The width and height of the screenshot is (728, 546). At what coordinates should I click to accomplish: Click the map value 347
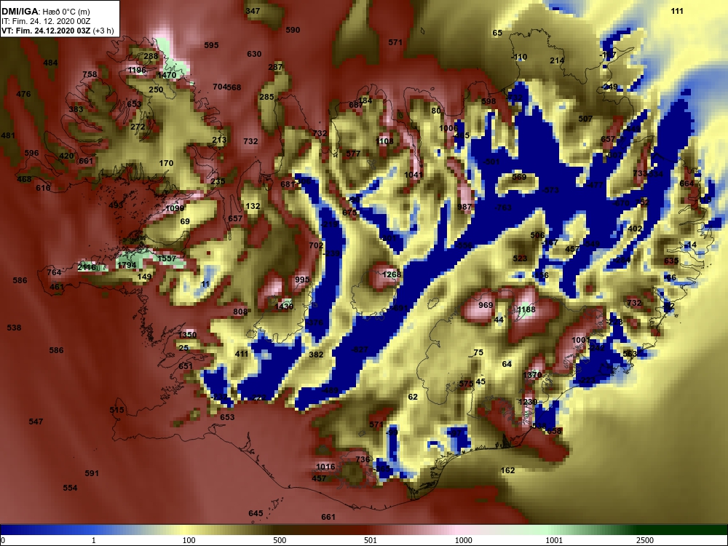[x=253, y=11]
